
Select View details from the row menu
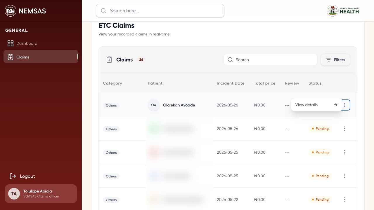pyautogui.click(x=316, y=105)
